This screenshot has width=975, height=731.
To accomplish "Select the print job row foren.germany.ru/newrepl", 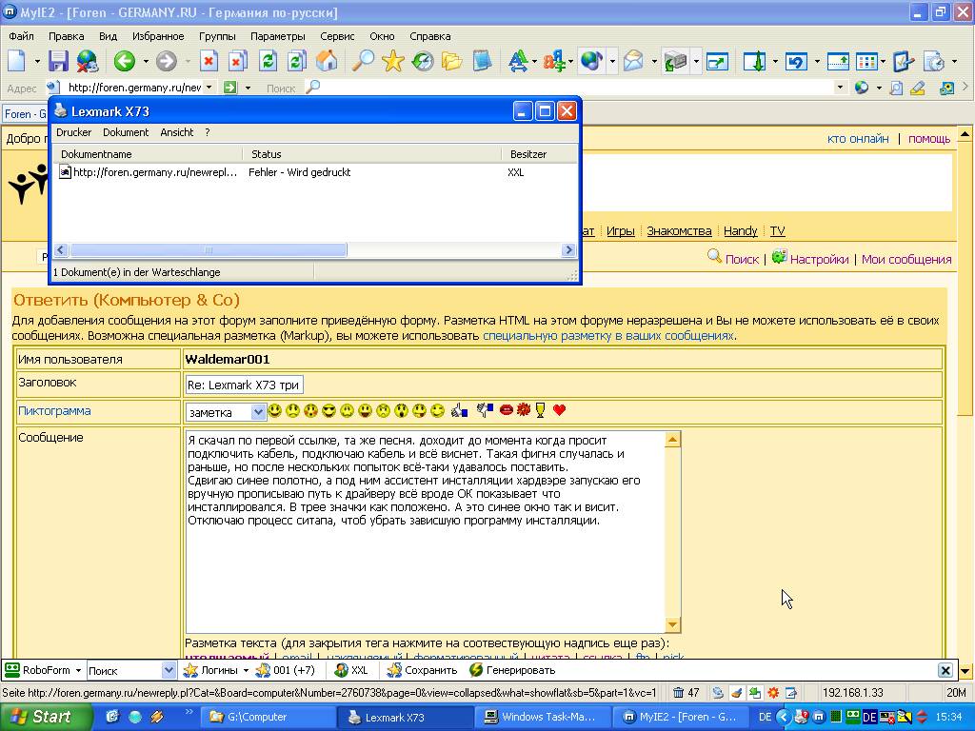I will (x=314, y=172).
